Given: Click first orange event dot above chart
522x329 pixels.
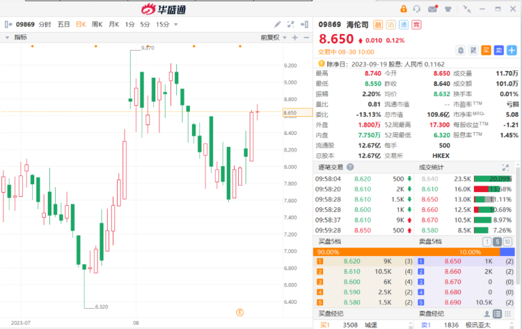Looking at the screenshot, I should click(x=32, y=46).
